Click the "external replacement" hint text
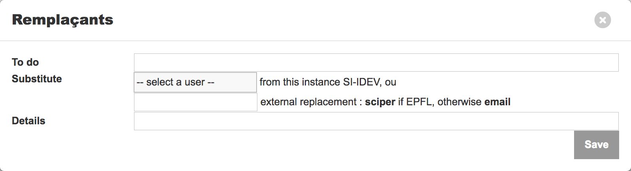 308,102
